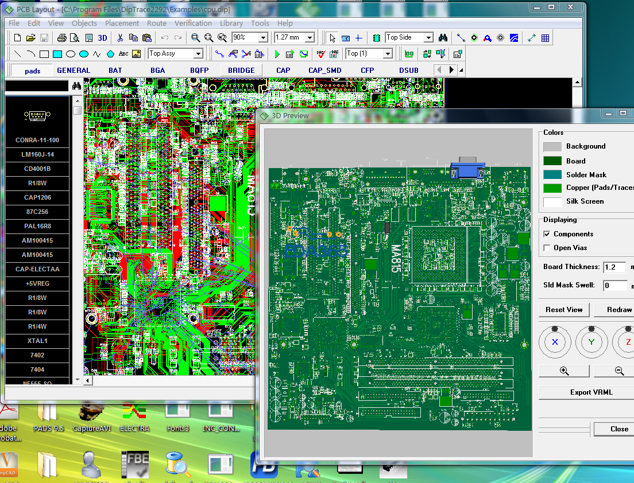This screenshot has height=483, width=634.
Task: Click the Reset View button
Action: coord(564,310)
